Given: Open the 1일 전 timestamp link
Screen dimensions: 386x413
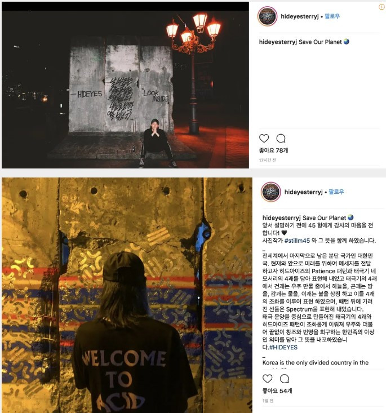Looking at the screenshot, I should pyautogui.click(x=268, y=401).
